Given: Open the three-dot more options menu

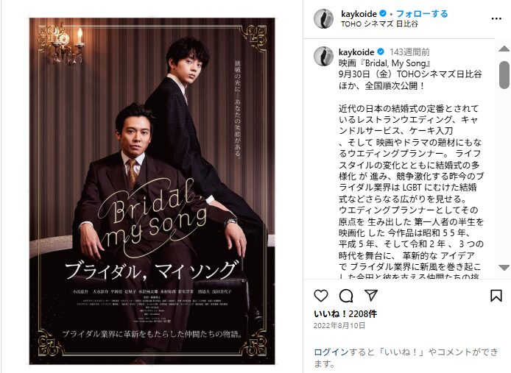Looking at the screenshot, I should pyautogui.click(x=496, y=18).
